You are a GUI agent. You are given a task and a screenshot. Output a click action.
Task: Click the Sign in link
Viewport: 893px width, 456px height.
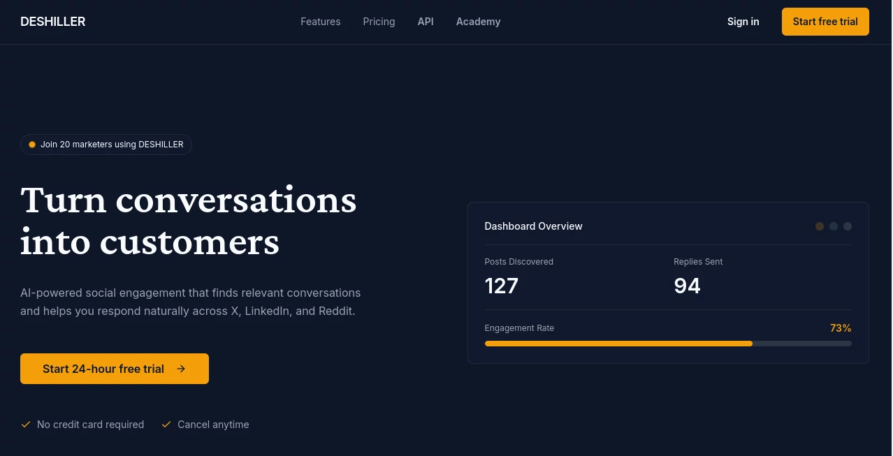coord(743,22)
